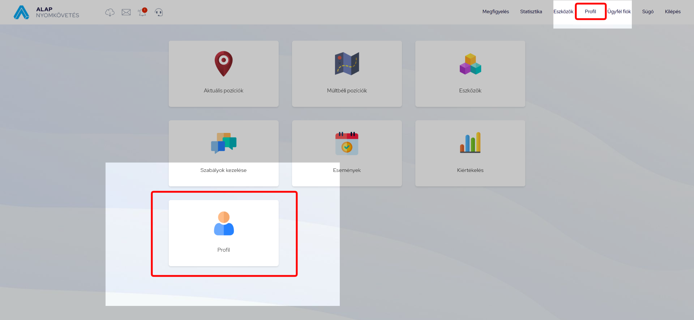
Task: Choose Profil in the top navigation
Action: [590, 12]
